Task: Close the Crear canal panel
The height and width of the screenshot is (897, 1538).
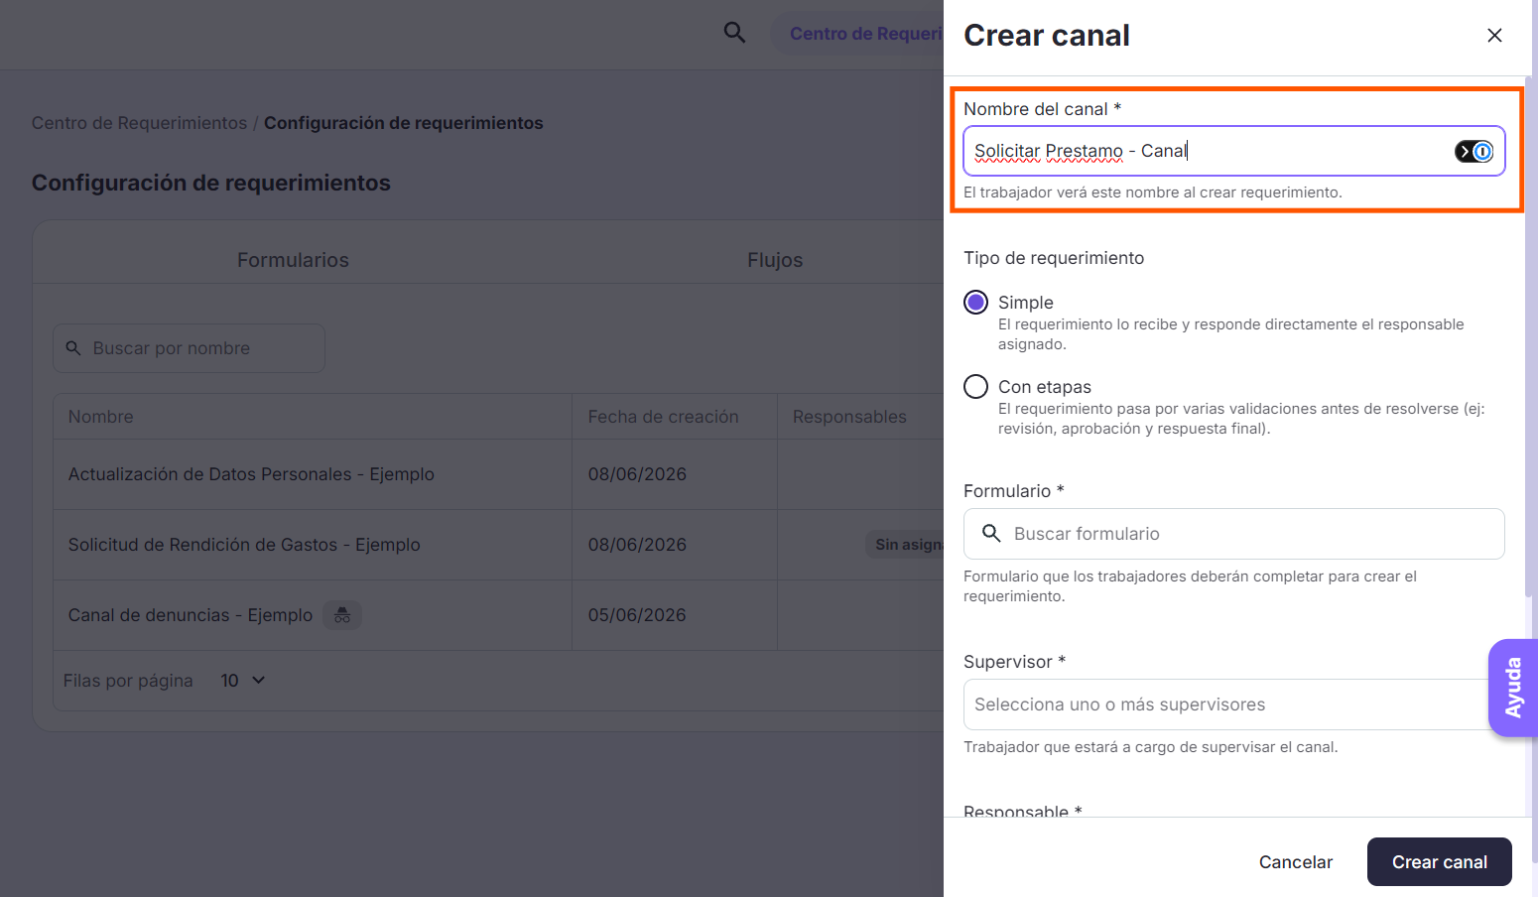Action: pyautogui.click(x=1494, y=36)
